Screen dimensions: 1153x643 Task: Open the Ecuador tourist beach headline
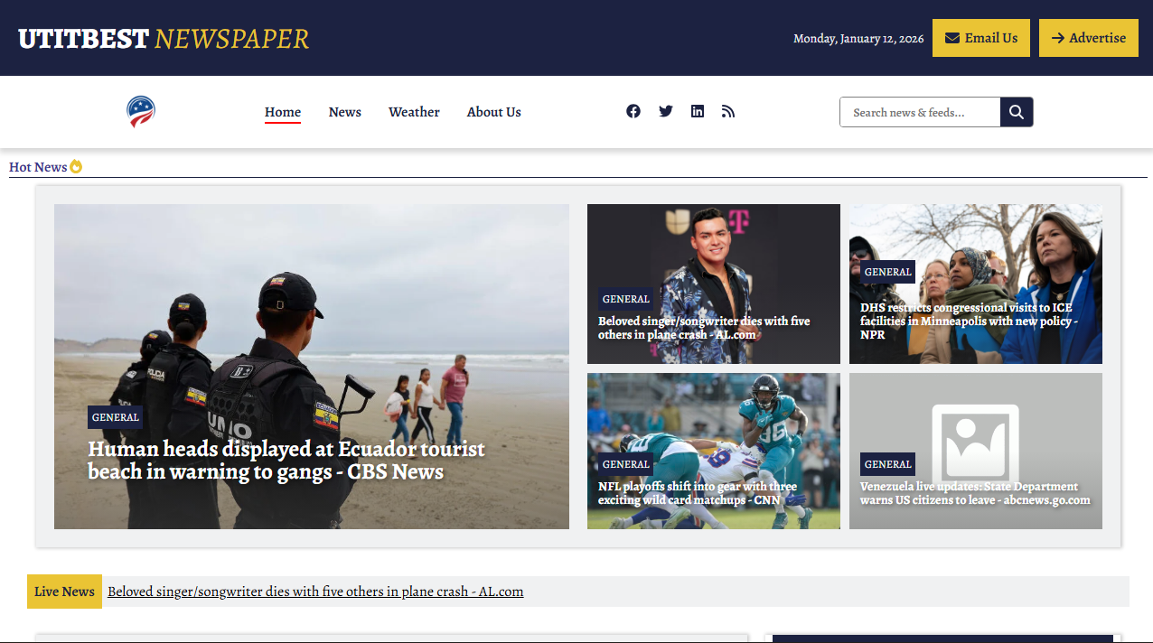pyautogui.click(x=286, y=461)
